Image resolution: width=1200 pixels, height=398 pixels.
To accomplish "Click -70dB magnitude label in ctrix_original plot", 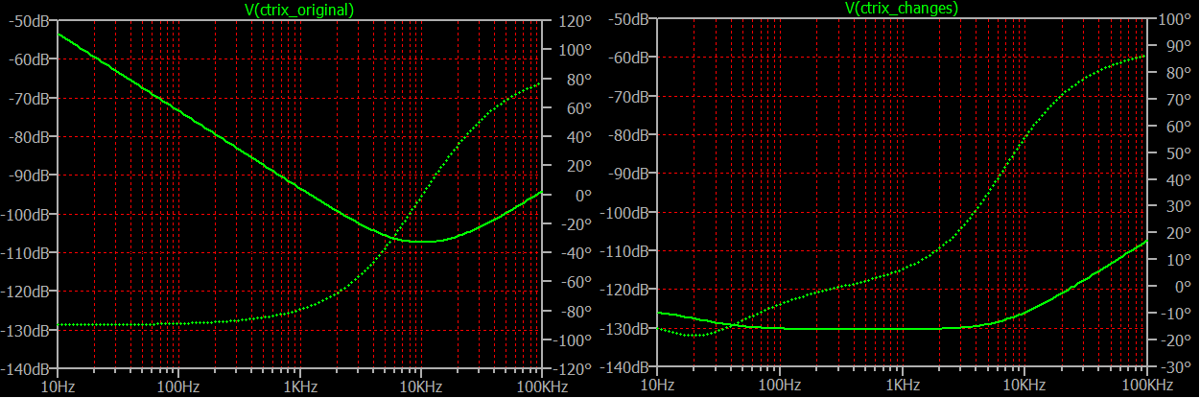I will pos(30,99).
